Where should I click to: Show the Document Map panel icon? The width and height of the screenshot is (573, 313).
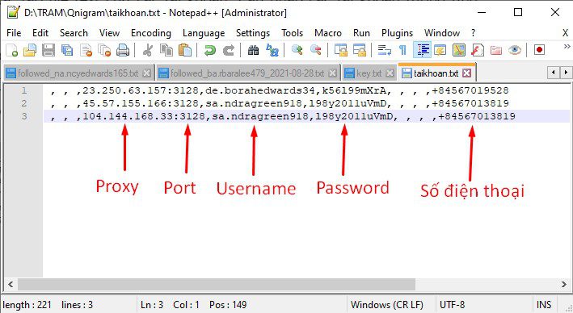tap(458, 50)
